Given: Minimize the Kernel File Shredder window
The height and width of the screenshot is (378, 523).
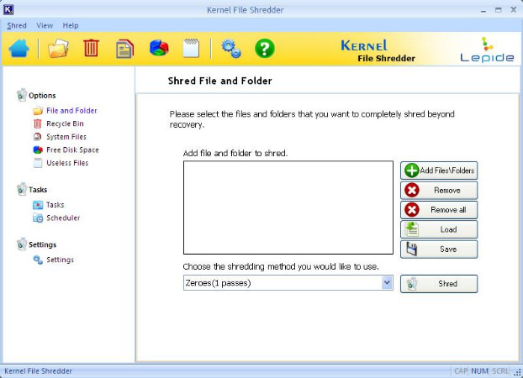Looking at the screenshot, I should 483,10.
